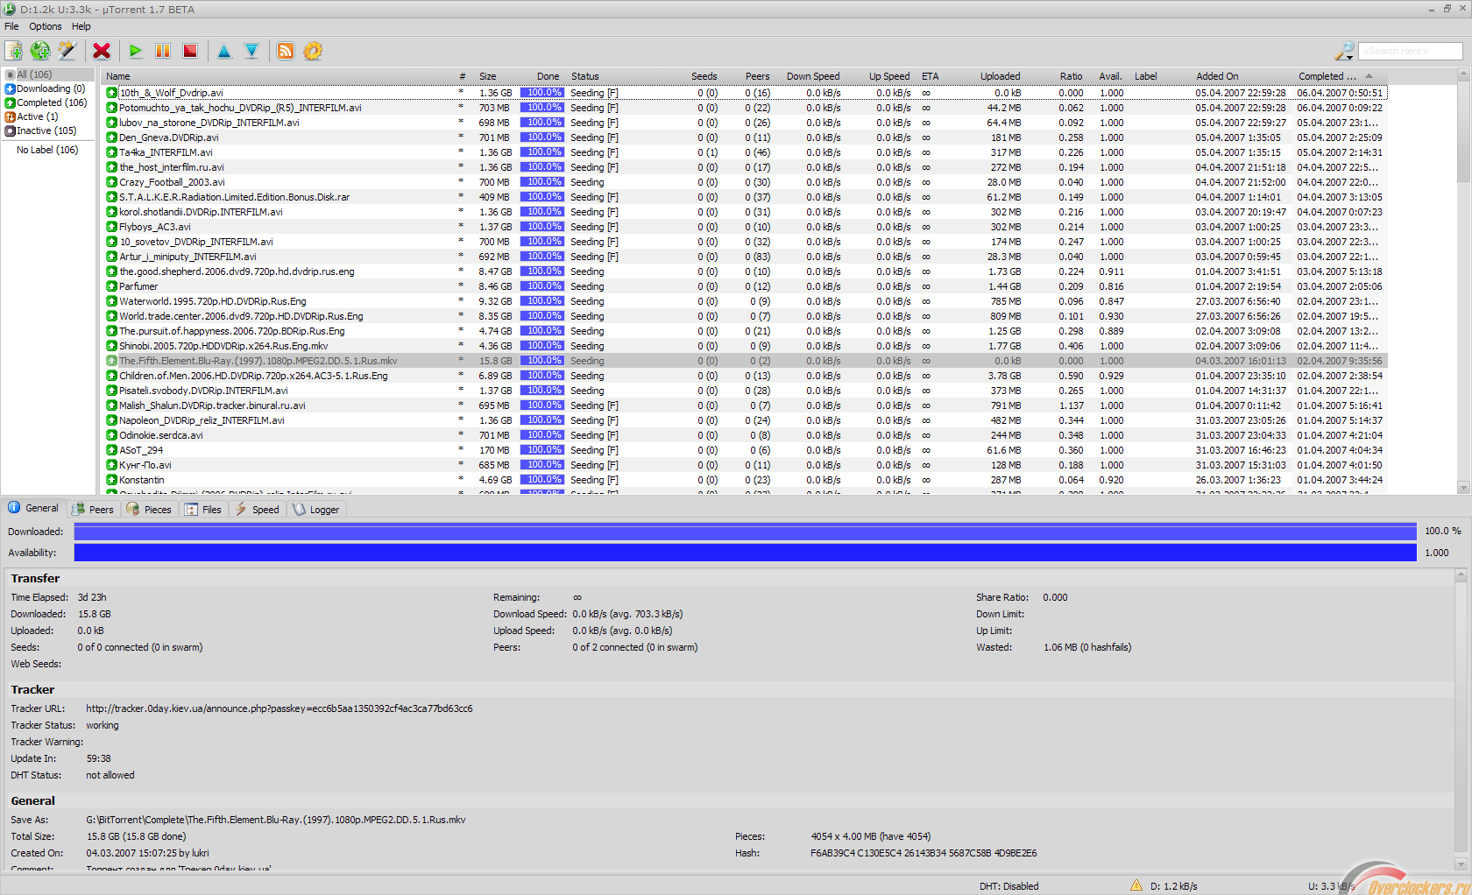This screenshot has height=895, width=1472.
Task: Click torrent list scrollbar down arrow
Action: coord(1463,488)
